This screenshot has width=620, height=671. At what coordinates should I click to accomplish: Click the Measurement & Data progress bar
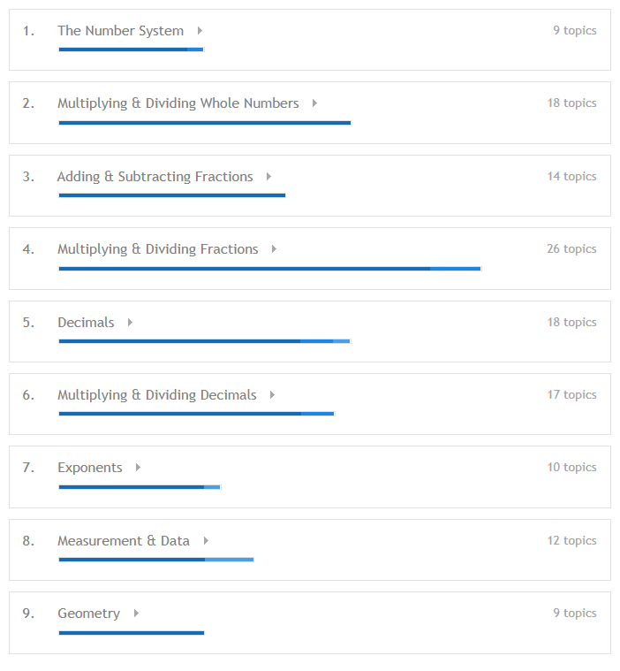click(x=156, y=560)
